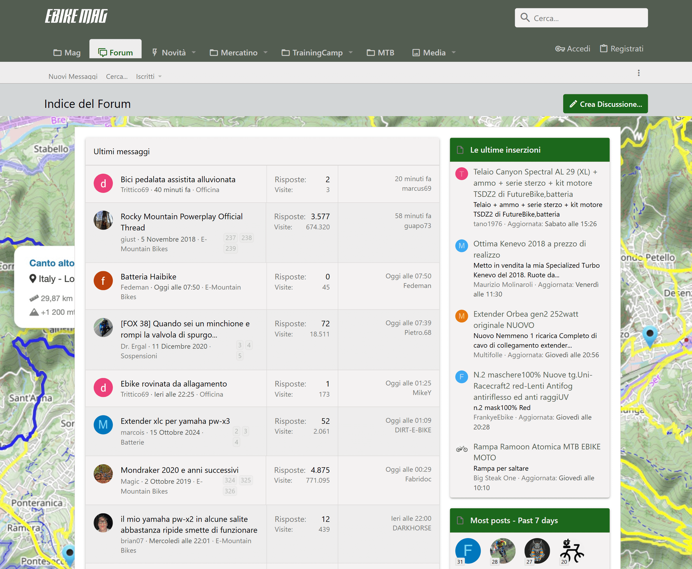This screenshot has width=692, height=569.
Task: Open the MTB tab
Action: 381,52
